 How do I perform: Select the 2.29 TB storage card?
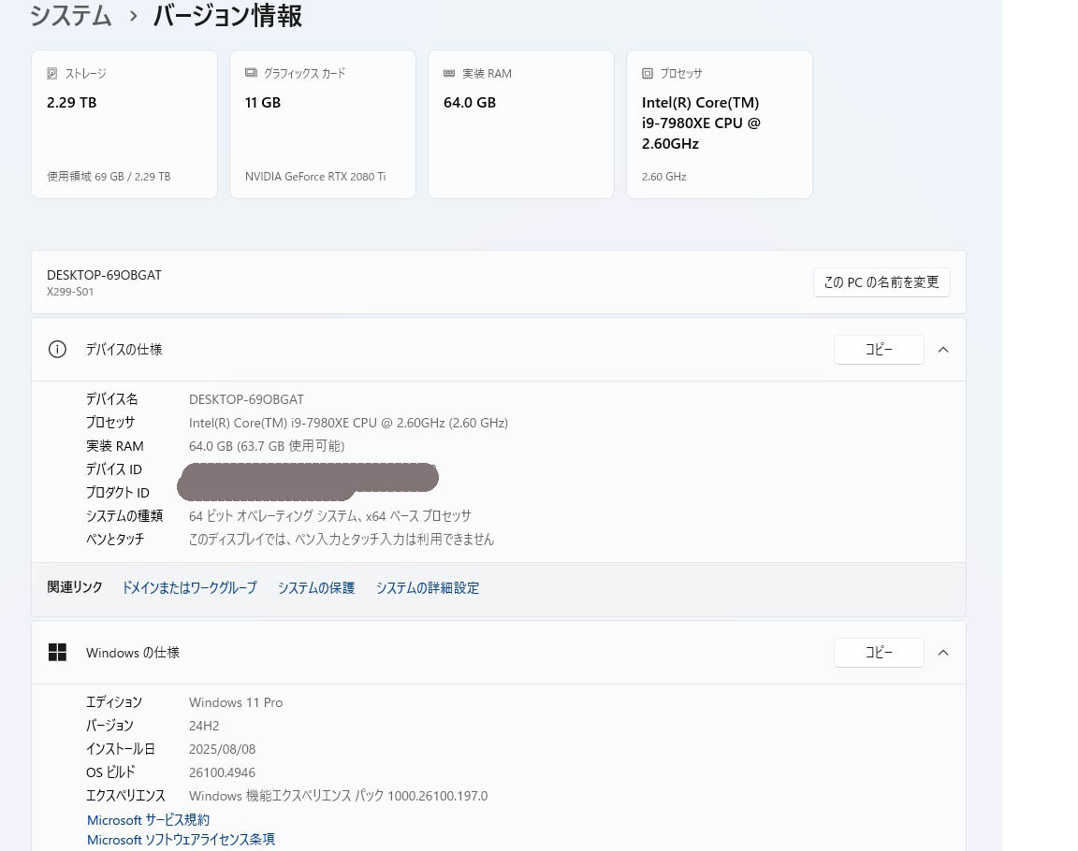click(124, 123)
